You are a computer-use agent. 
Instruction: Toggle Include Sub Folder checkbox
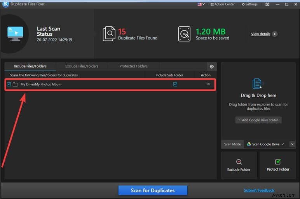click(175, 84)
